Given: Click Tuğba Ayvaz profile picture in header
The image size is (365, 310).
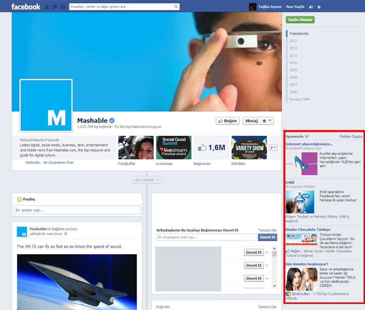Looking at the screenshot, I should pyautogui.click(x=253, y=7).
